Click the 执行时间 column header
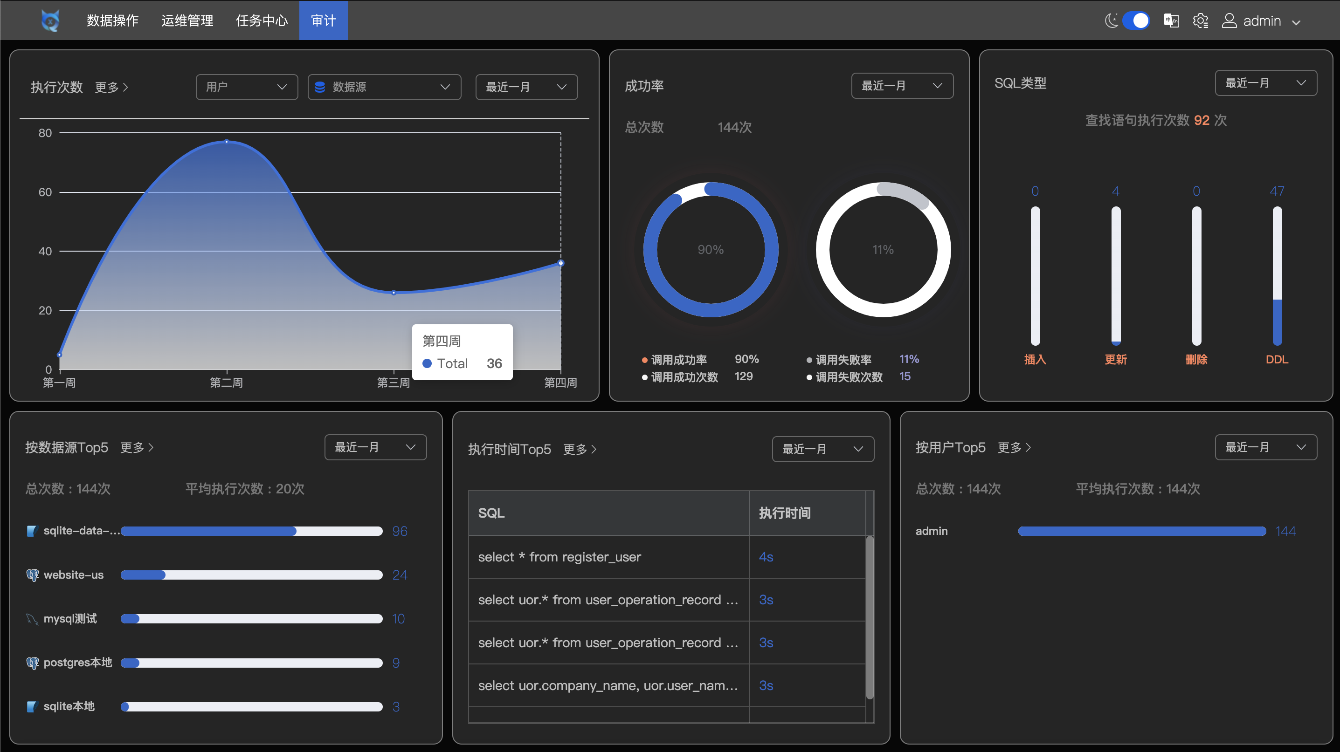 tap(808, 513)
